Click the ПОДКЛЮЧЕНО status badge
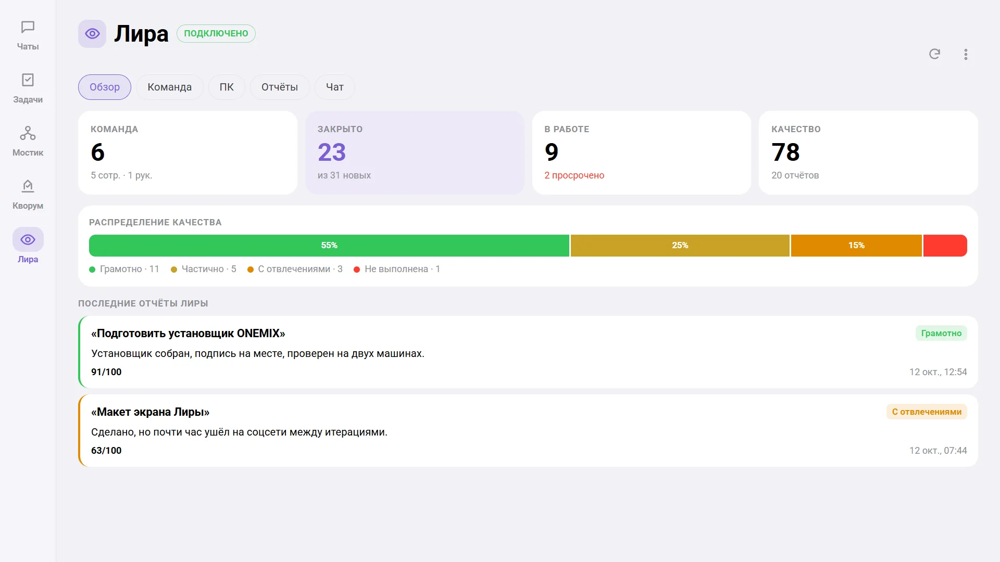The width and height of the screenshot is (1000, 562). click(216, 33)
